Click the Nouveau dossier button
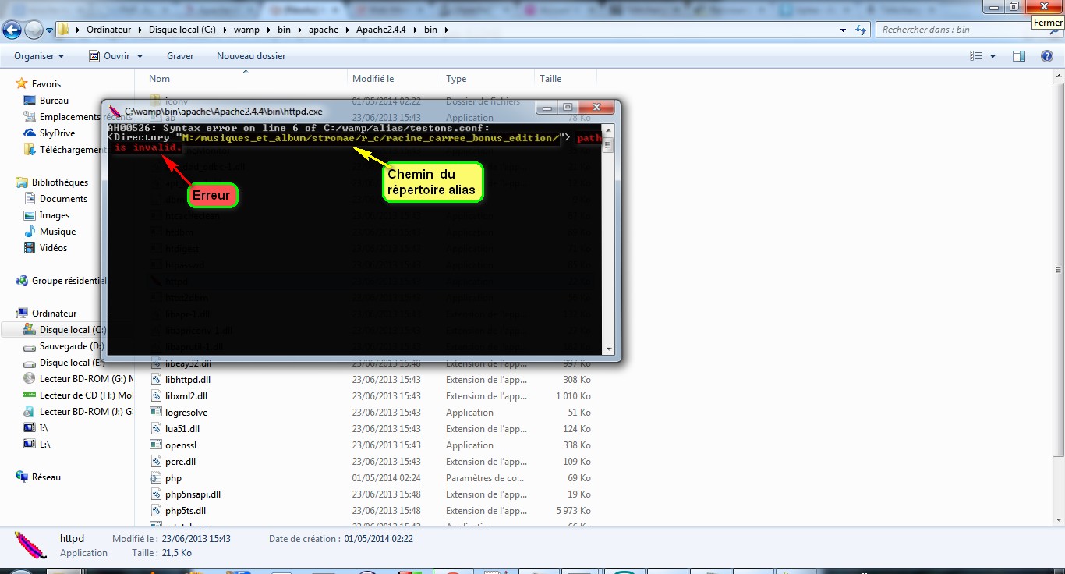 click(249, 56)
